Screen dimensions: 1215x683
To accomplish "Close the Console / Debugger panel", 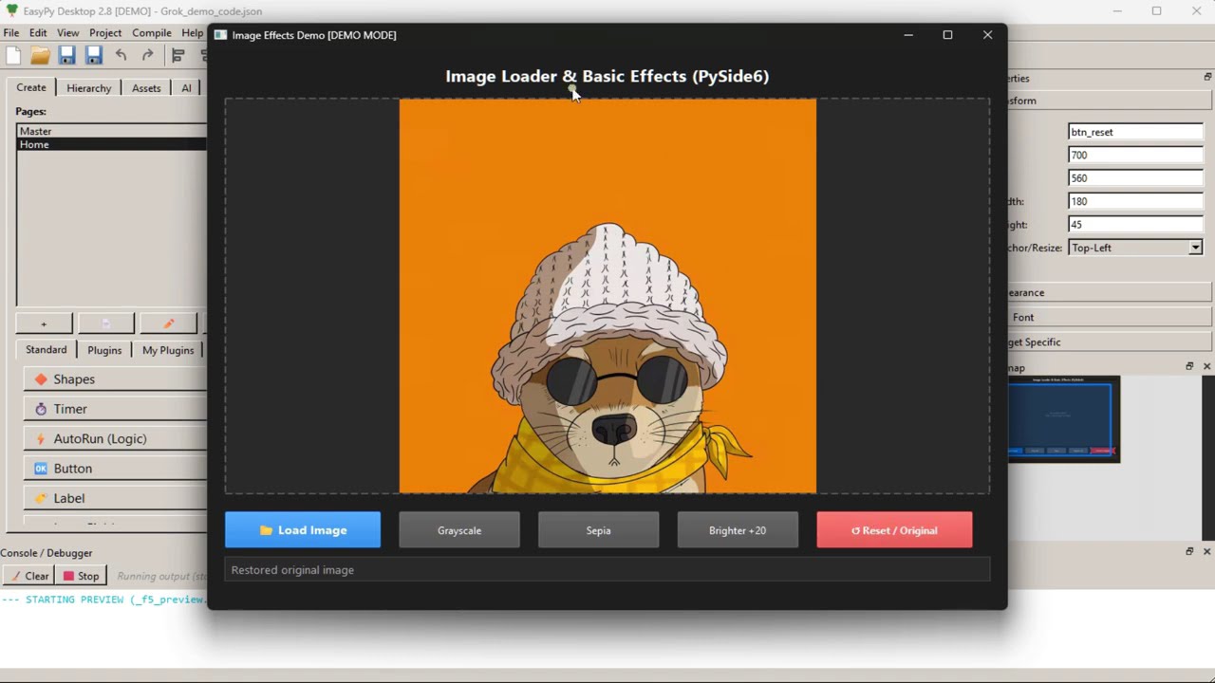I will 1207,551.
